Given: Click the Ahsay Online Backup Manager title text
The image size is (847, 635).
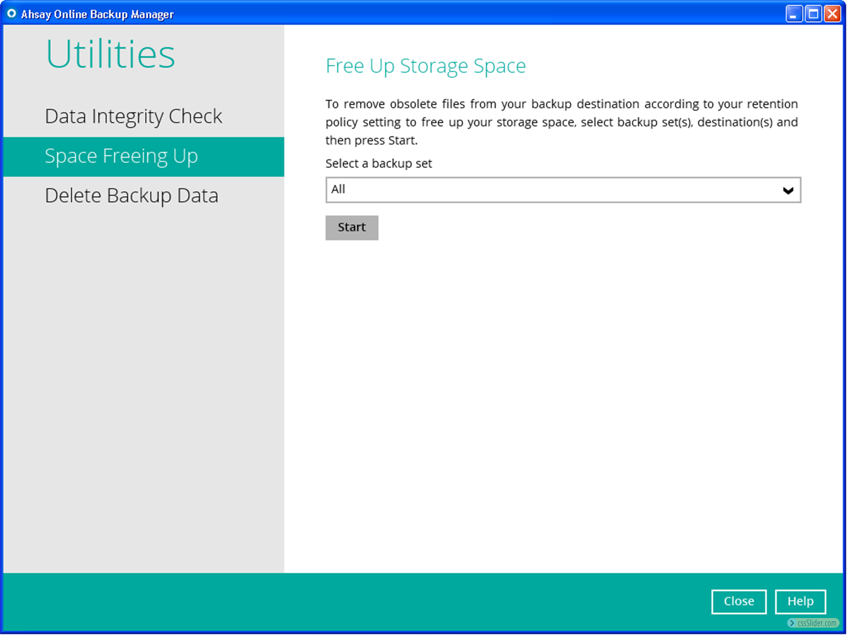Looking at the screenshot, I should coord(97,14).
